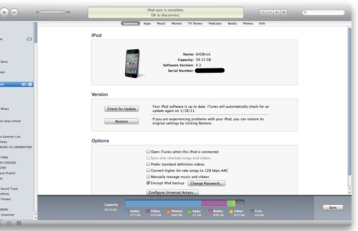The width and height of the screenshot is (358, 231).
Task: Enable Convert higher bit rate songs option
Action: pos(148,170)
